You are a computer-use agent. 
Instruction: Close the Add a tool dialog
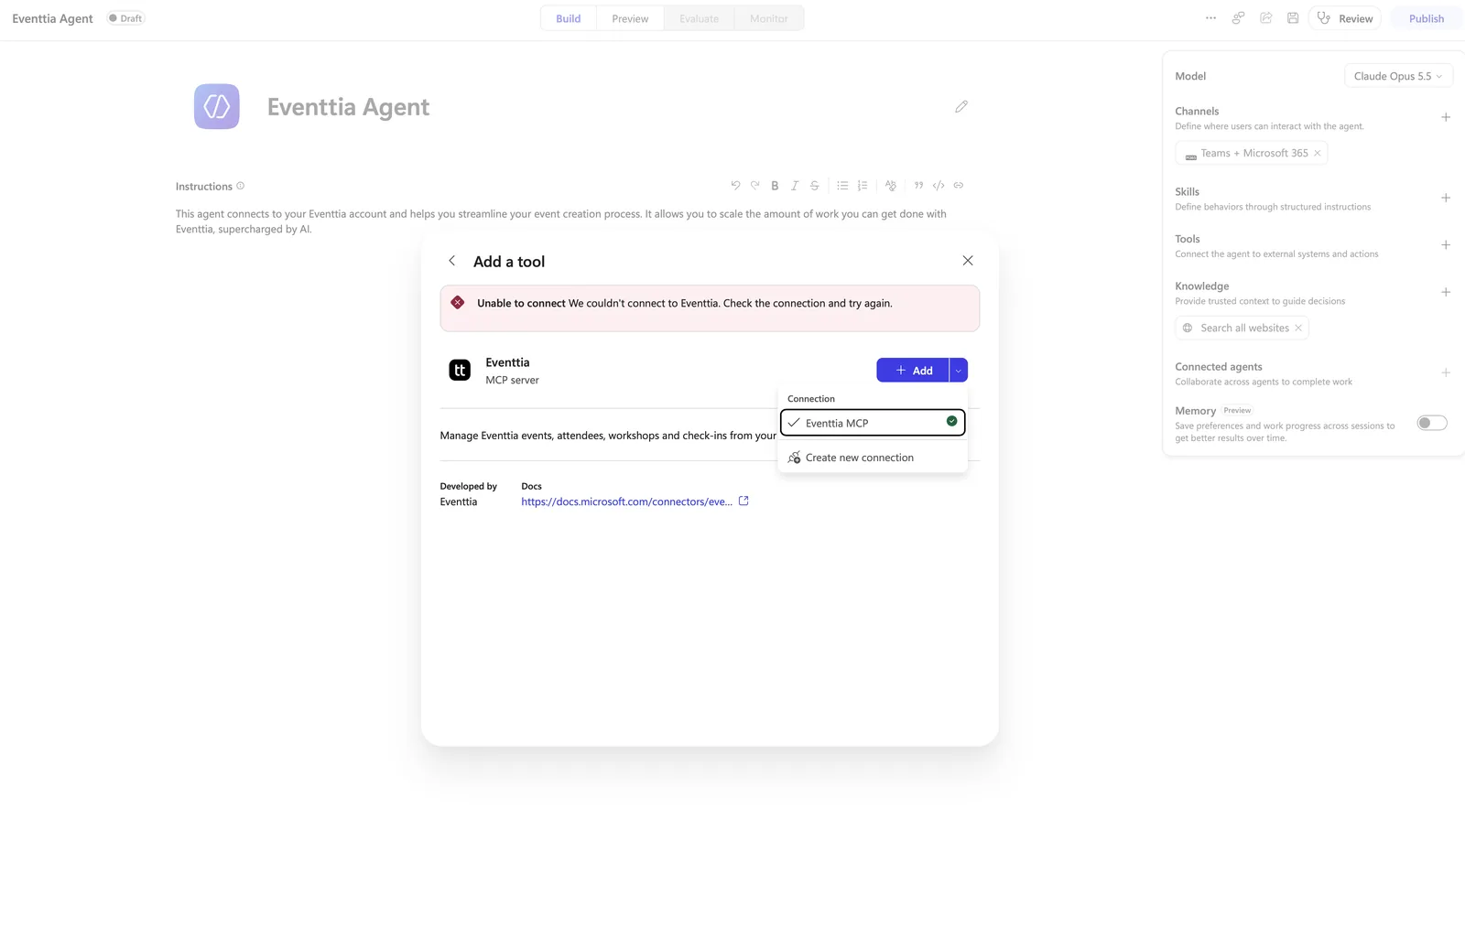point(968,261)
